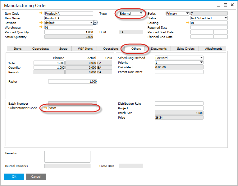238x186 pixels.
Task: Click the Subcontractor Code link arrow
Action: 46,108
